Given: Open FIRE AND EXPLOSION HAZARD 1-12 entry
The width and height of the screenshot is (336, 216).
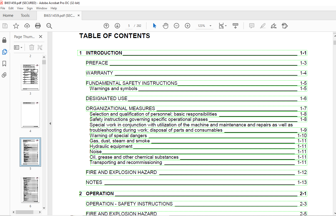Looking at the screenshot, I should pos(121,172).
